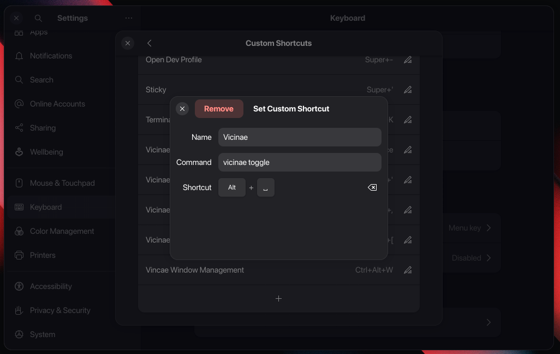
Task: Edit the Sticky shortcut with its pencil icon
Action: tap(408, 90)
